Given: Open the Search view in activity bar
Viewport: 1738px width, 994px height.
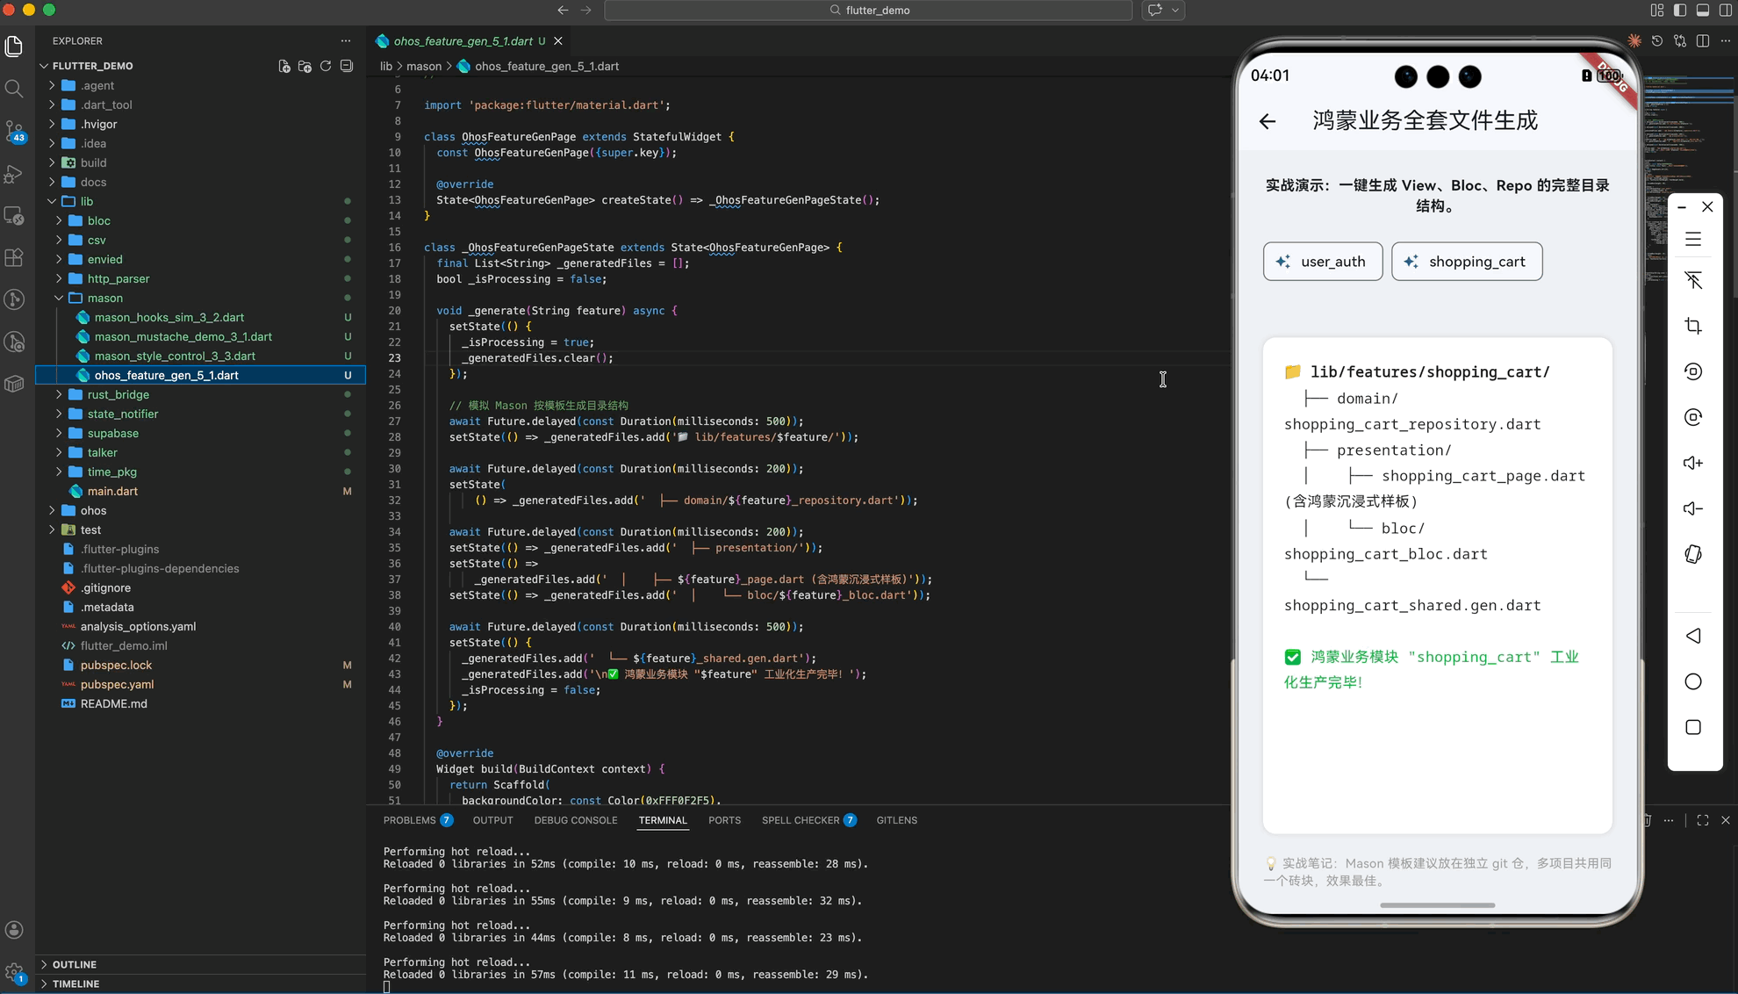Looking at the screenshot, I should coord(14,88).
